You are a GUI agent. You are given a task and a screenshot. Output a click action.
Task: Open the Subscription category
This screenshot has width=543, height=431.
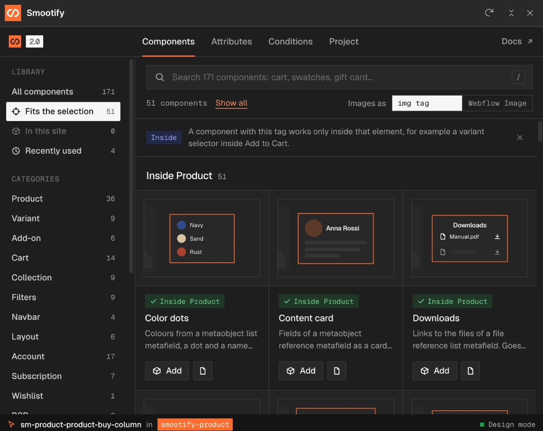pyautogui.click(x=63, y=376)
